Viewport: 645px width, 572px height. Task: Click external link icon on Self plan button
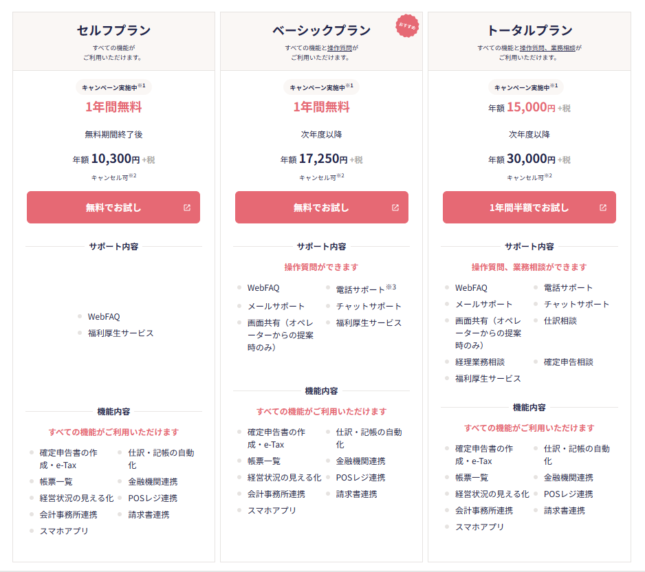187,208
